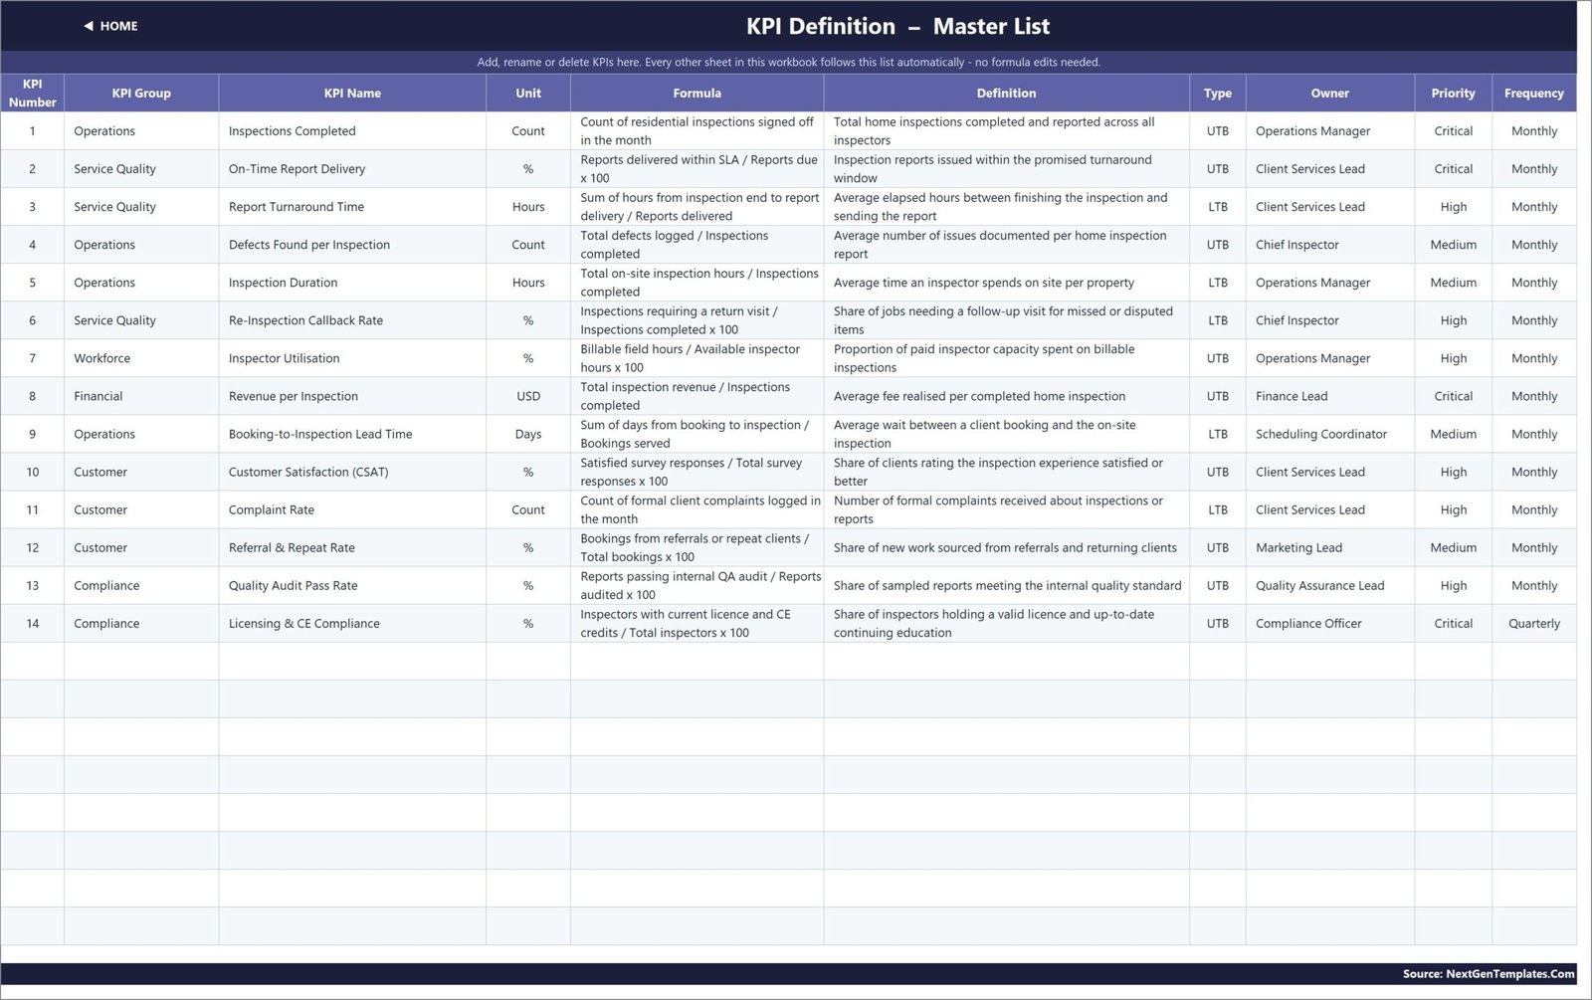This screenshot has width=1592, height=1000.
Task: Click the Quarterly frequency cell
Action: coord(1534,623)
